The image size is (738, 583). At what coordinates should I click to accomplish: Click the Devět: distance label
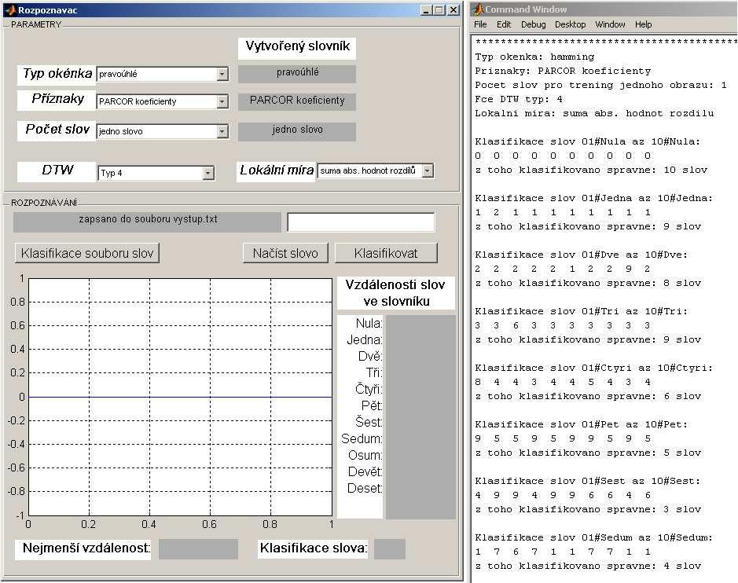(365, 472)
